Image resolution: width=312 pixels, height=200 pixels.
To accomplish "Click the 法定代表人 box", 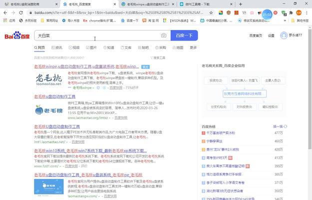I will 245,80.
